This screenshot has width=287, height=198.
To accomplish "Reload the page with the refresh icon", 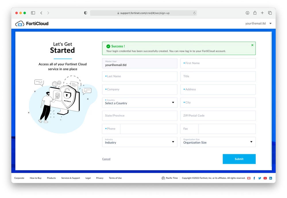I will click(194, 13).
